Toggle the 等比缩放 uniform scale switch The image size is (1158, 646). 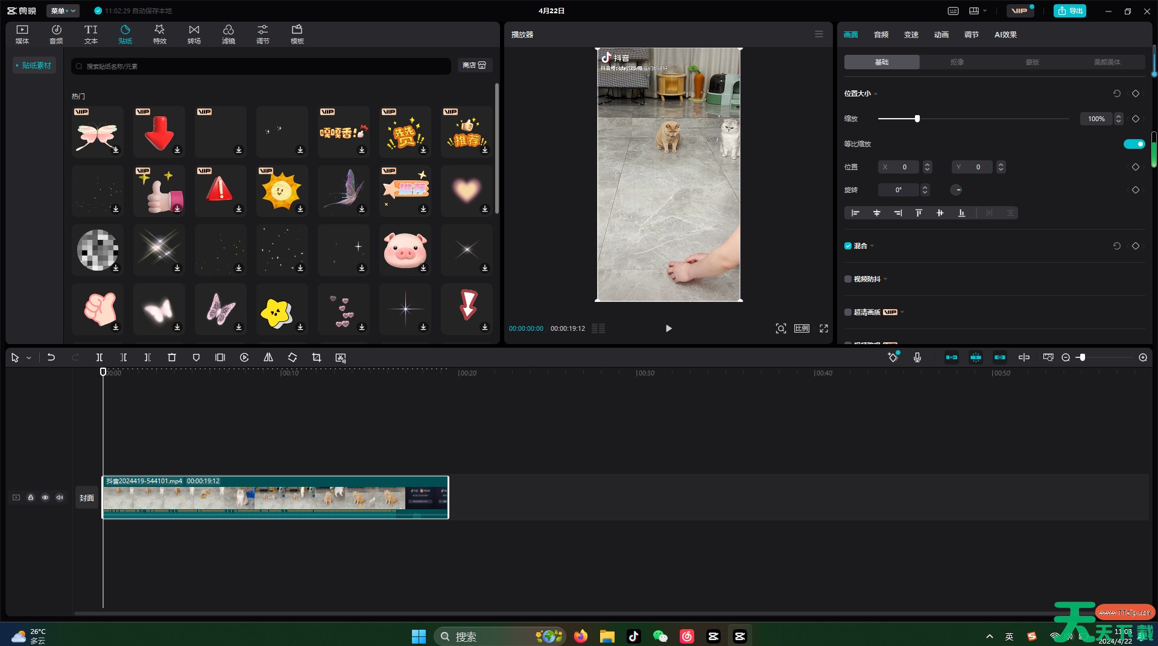(x=1134, y=144)
